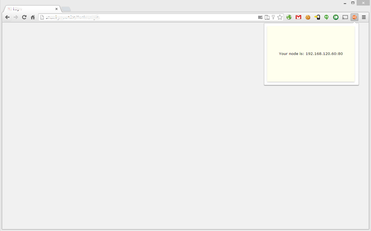Open the Chrome hamburger menu
The image size is (371, 231).
364,17
